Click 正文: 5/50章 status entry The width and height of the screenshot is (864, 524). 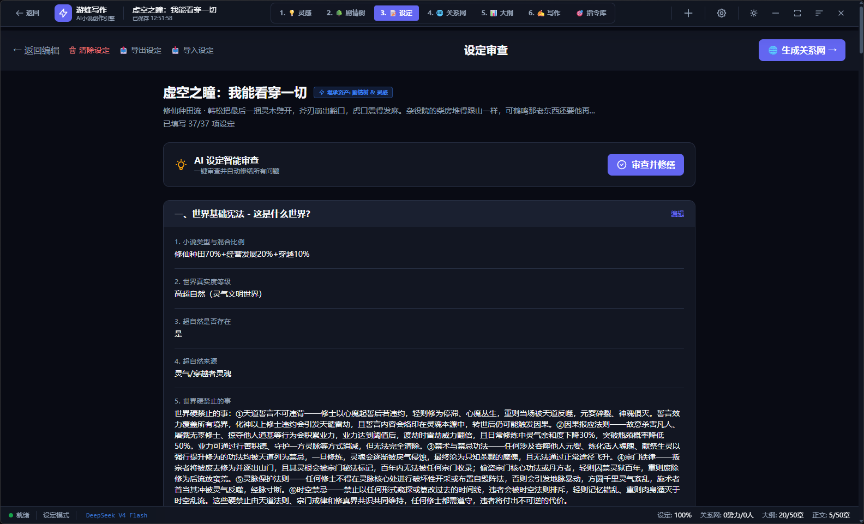[831, 515]
